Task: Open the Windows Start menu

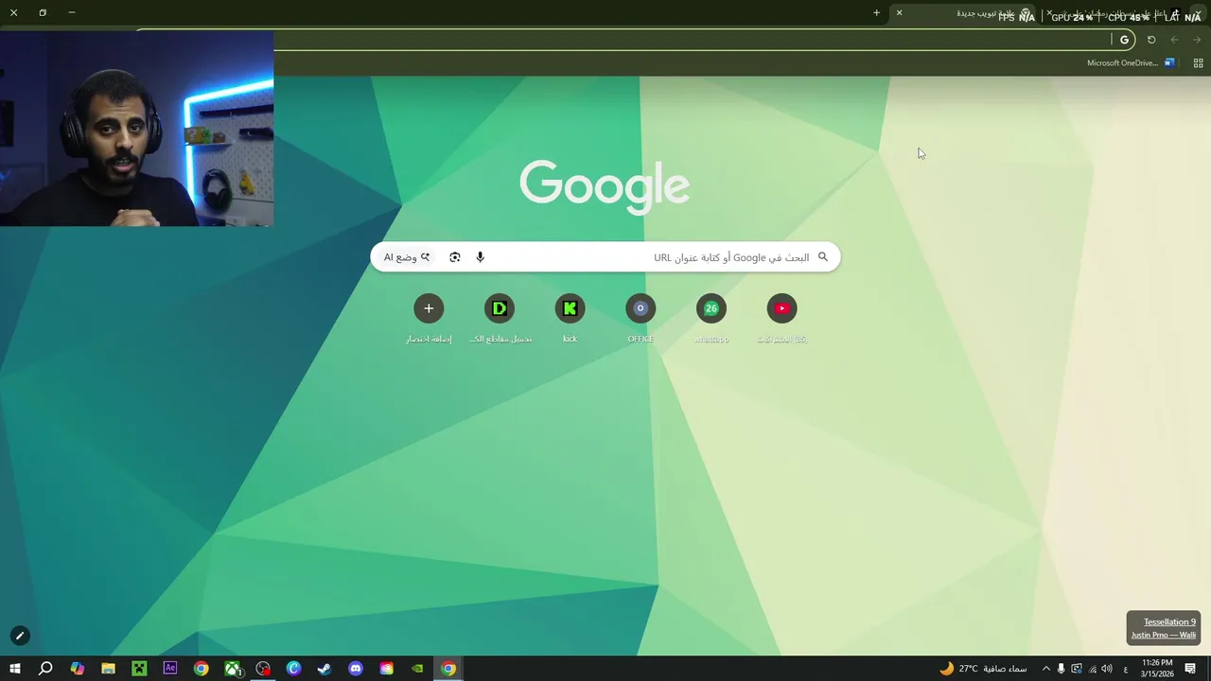Action: [14, 669]
